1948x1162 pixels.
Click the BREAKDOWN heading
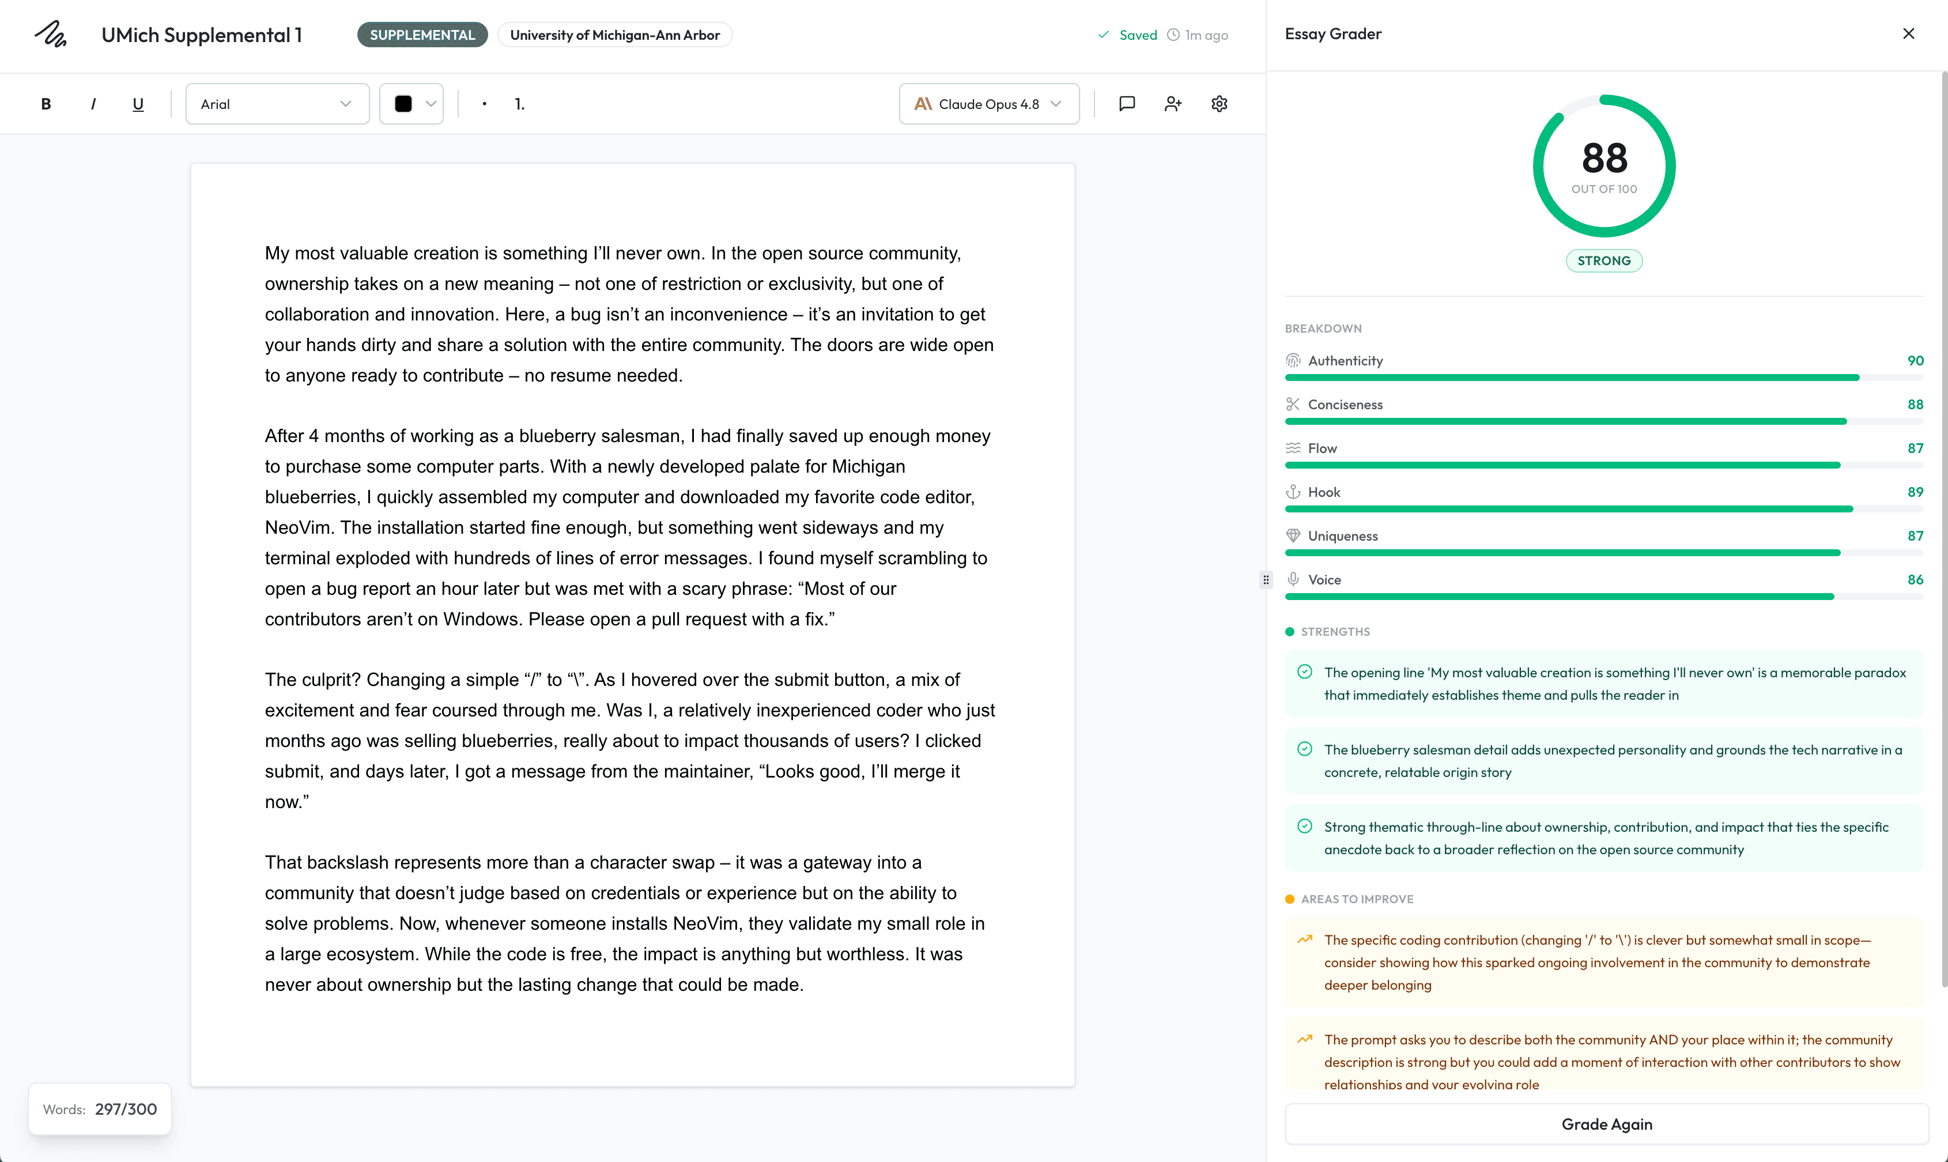point(1323,329)
